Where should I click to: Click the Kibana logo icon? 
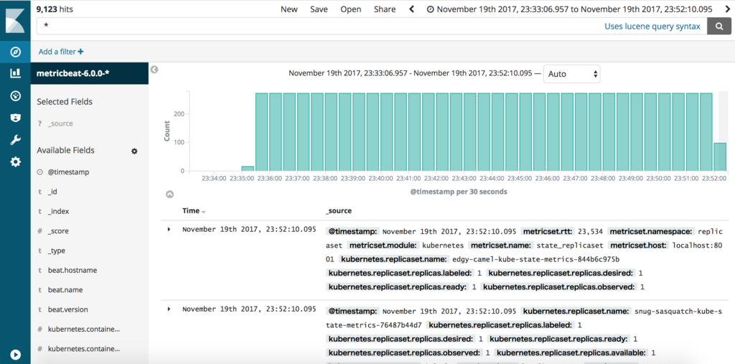point(15,20)
